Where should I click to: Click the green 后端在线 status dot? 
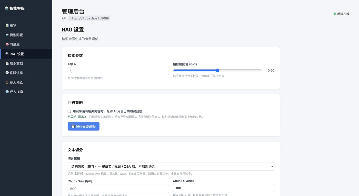(x=335, y=14)
